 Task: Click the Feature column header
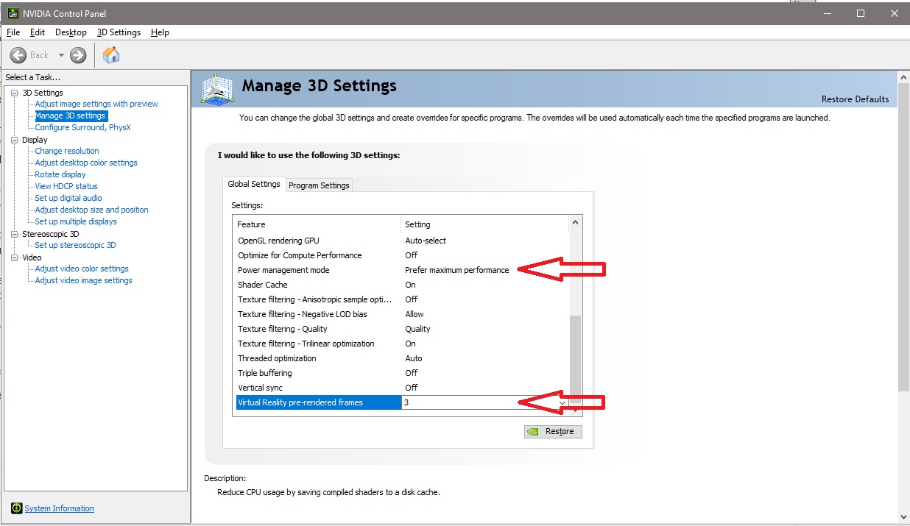[317, 224]
